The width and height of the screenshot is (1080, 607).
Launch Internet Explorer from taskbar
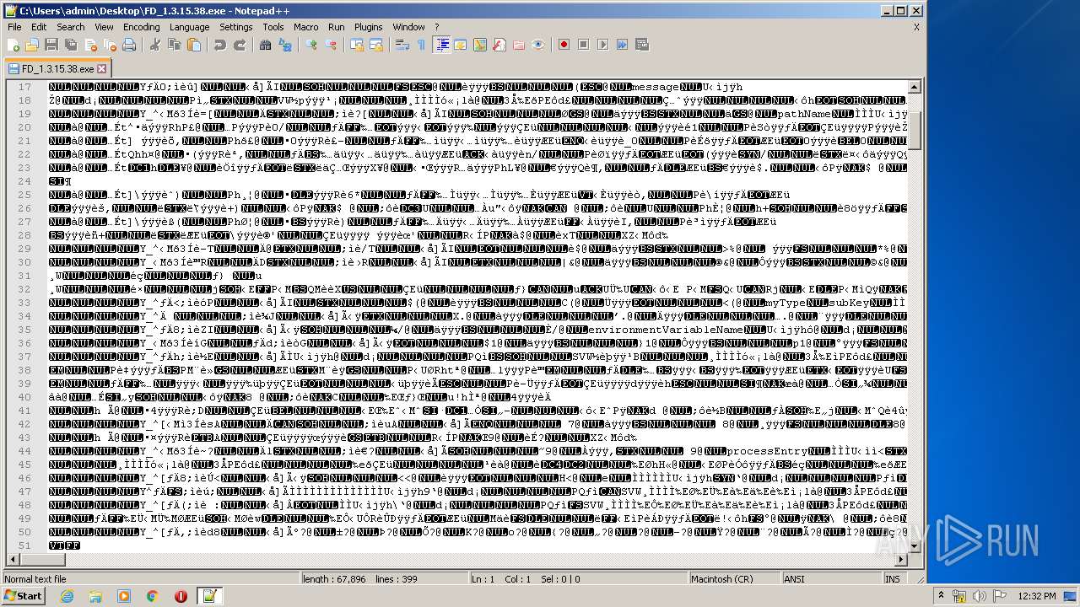click(67, 596)
